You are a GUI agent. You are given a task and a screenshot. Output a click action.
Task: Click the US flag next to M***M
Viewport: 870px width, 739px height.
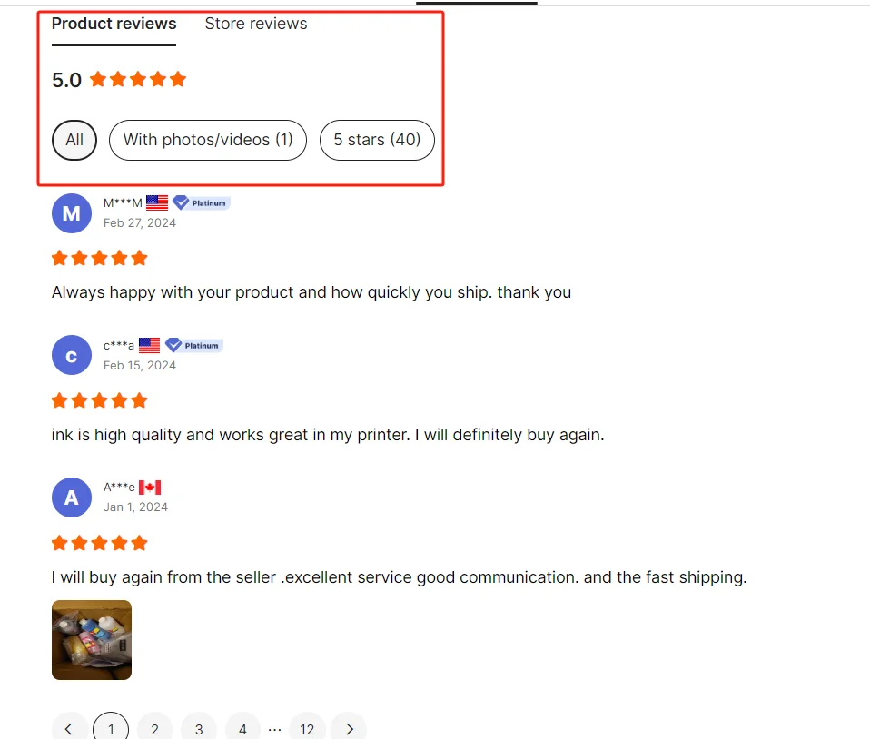pos(157,203)
